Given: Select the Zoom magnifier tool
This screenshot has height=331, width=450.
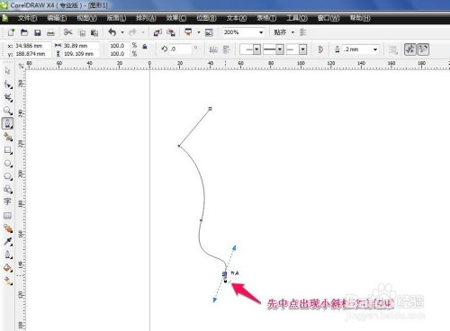Looking at the screenshot, I should point(7,111).
